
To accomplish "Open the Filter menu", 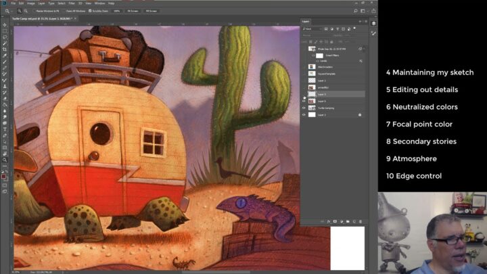I will (69, 3).
